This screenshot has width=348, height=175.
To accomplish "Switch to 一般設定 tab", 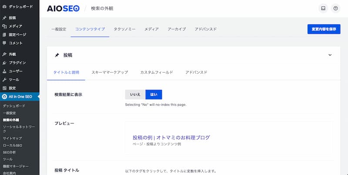I will 59,29.
